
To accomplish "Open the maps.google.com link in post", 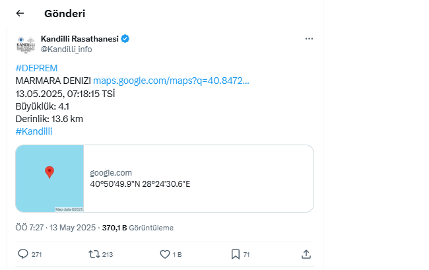I will [x=171, y=81].
